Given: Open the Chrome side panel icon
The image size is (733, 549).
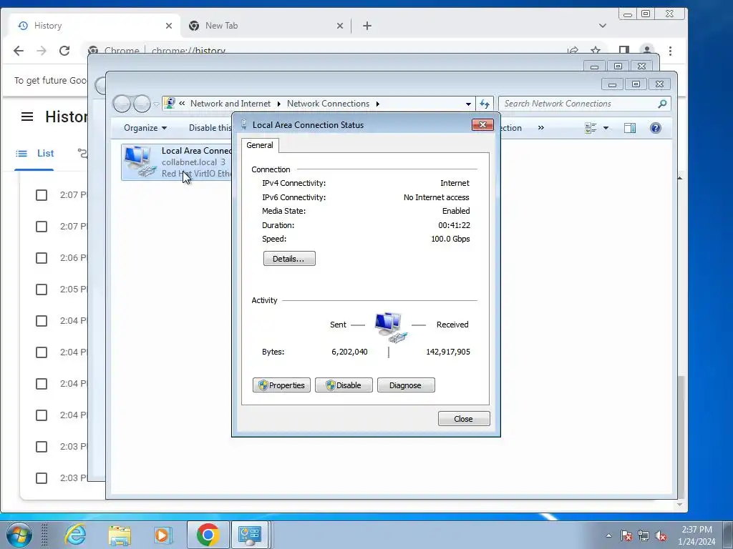Looking at the screenshot, I should click(623, 51).
